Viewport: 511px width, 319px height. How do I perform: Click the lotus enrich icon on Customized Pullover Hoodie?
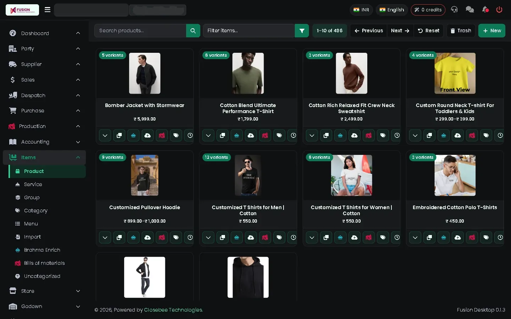point(133,237)
